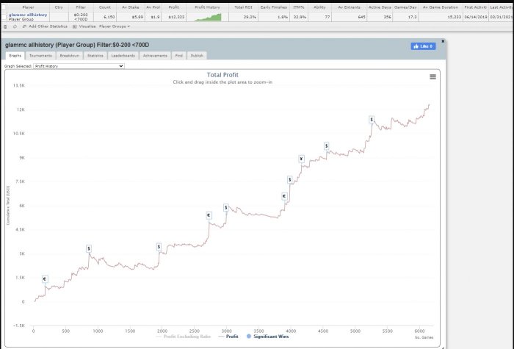The height and width of the screenshot is (349, 514).
Task: Sort by the ITM% column header
Action: (x=299, y=7)
